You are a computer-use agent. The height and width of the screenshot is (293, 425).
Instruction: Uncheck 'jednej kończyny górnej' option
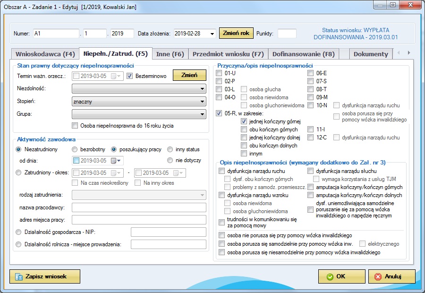click(244, 121)
